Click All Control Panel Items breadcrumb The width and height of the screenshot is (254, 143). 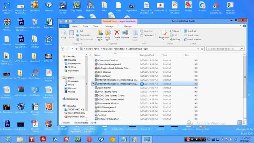pos(114,49)
